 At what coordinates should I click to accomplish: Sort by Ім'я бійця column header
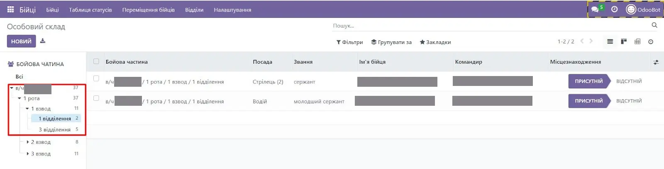coord(372,62)
